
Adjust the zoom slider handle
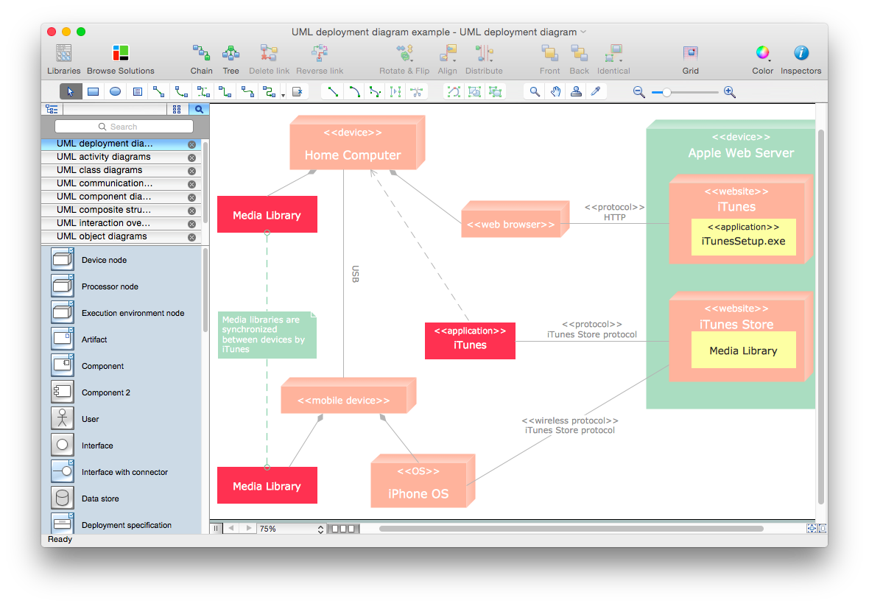(666, 93)
